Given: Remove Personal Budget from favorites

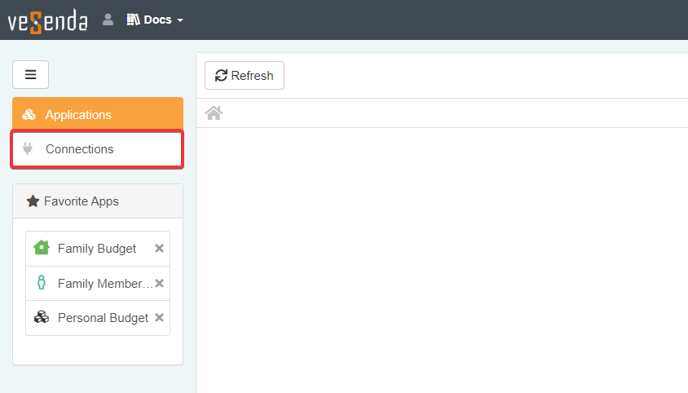Looking at the screenshot, I should [x=159, y=318].
